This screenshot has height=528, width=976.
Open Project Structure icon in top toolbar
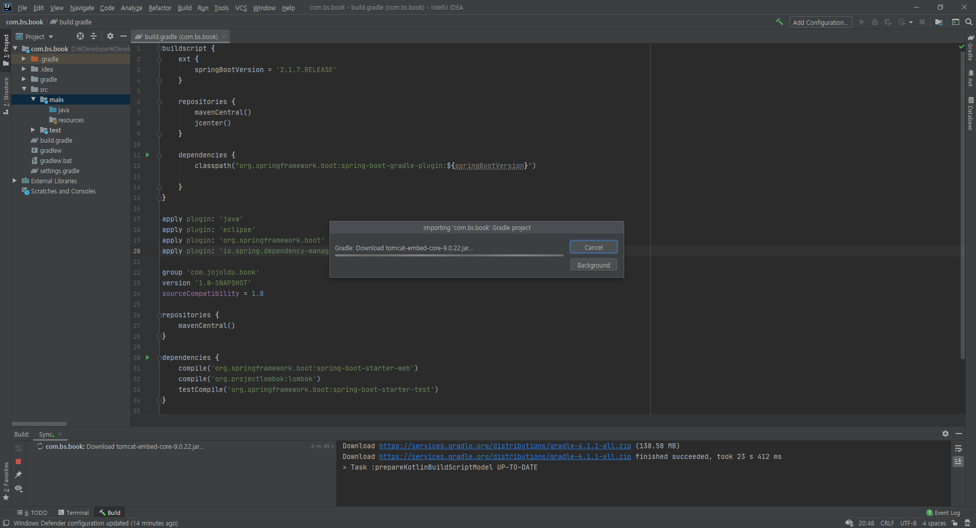(x=939, y=22)
